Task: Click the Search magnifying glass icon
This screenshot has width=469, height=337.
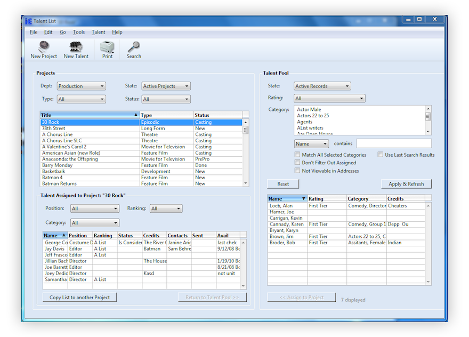Action: [134, 47]
